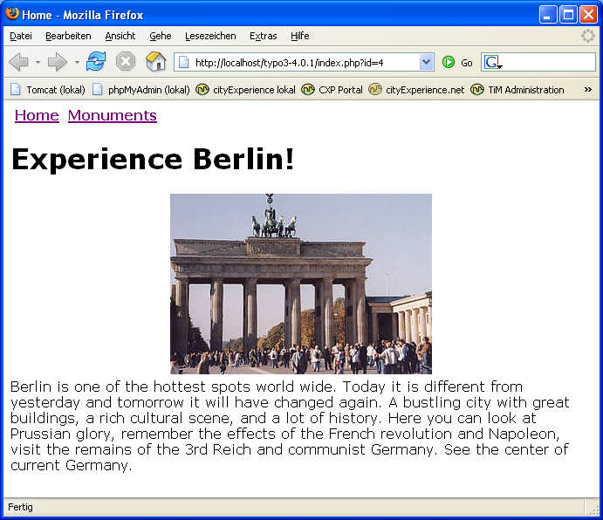Expand the URL history dropdown arrow

coord(427,62)
